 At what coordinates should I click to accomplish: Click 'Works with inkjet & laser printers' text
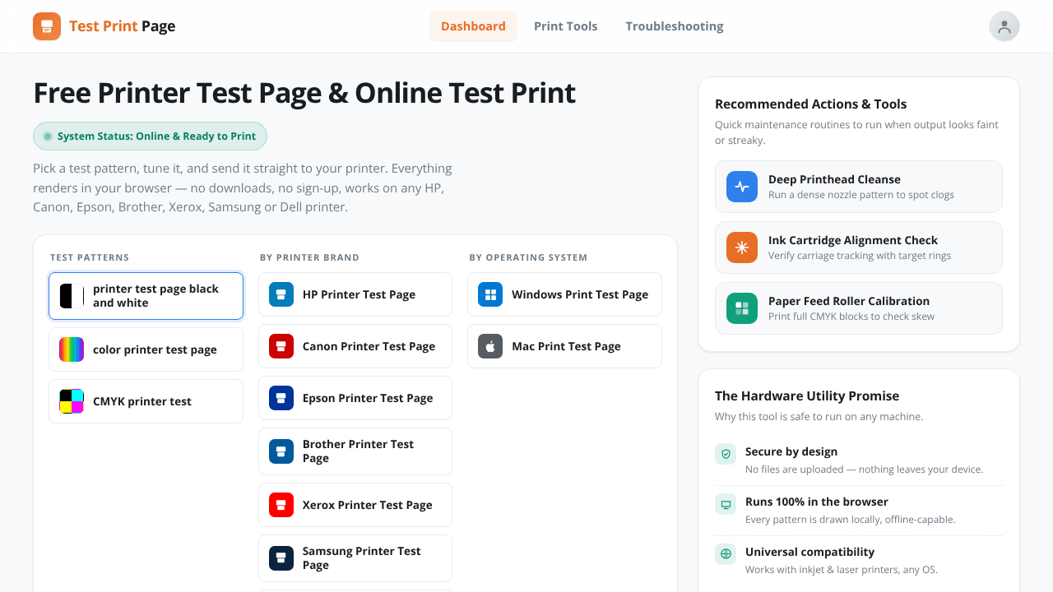tap(842, 570)
